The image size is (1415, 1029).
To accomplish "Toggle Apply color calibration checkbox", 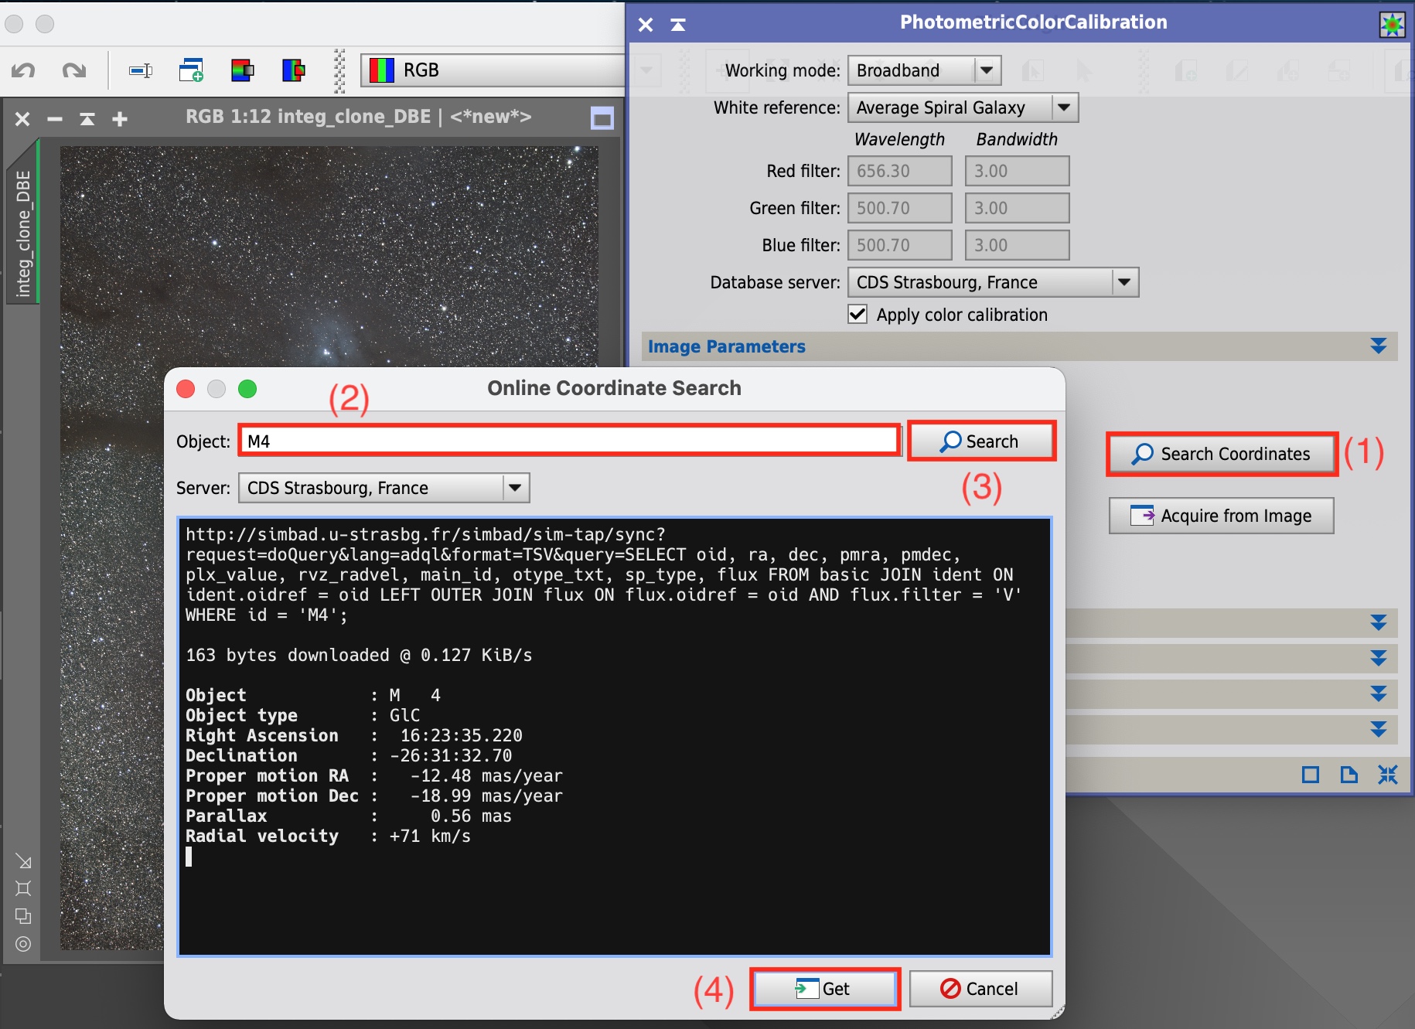I will tap(858, 315).
